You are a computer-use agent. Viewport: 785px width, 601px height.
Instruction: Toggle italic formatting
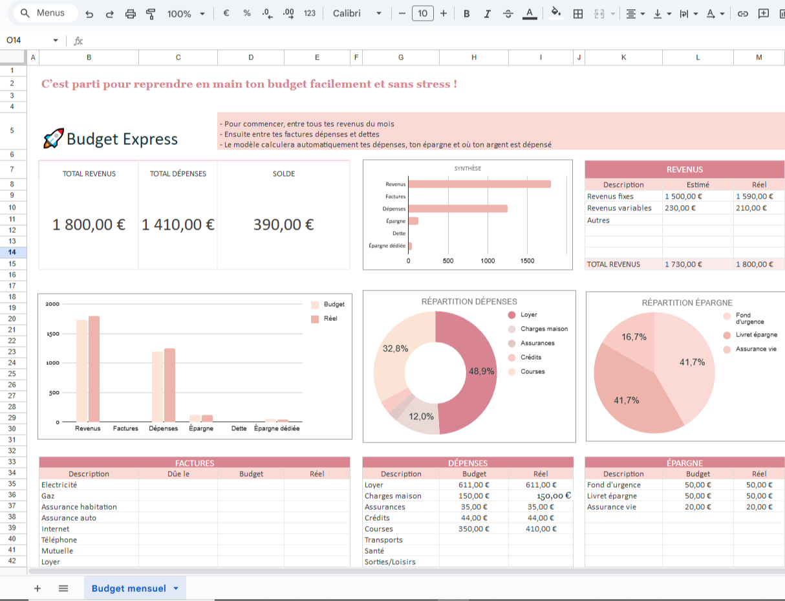(x=488, y=14)
